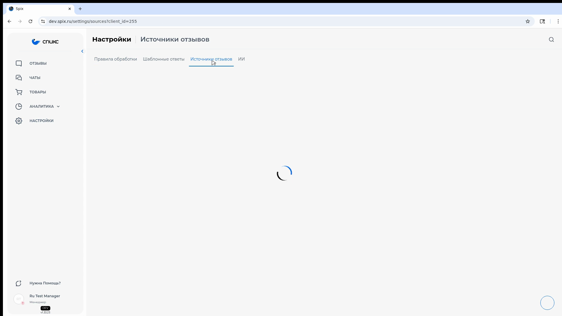Image resolution: width=562 pixels, height=316 pixels.
Task: Click the search magnifier icon top right
Action: [x=551, y=39]
